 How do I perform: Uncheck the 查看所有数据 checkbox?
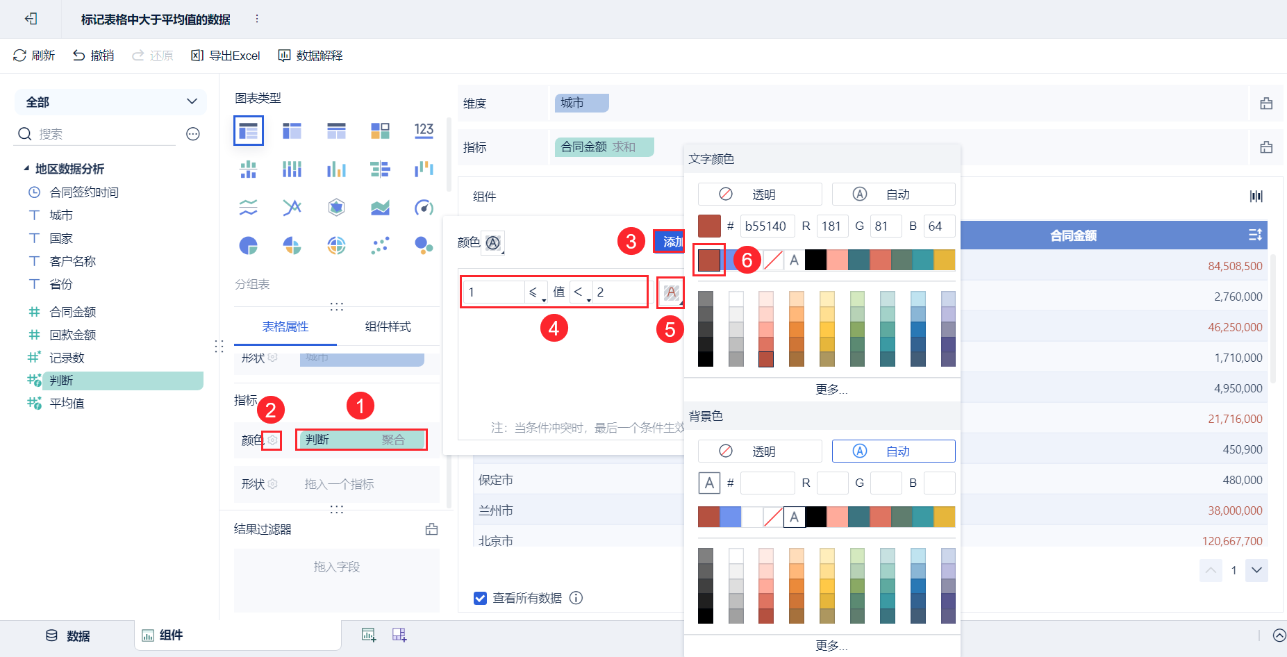480,598
